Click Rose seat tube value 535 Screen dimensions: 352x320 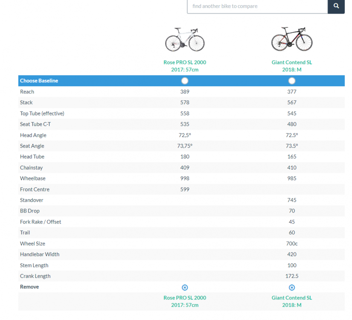tap(185, 124)
